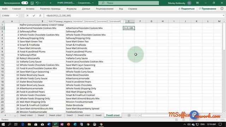
Task: Select column H header
Action: point(162,21)
